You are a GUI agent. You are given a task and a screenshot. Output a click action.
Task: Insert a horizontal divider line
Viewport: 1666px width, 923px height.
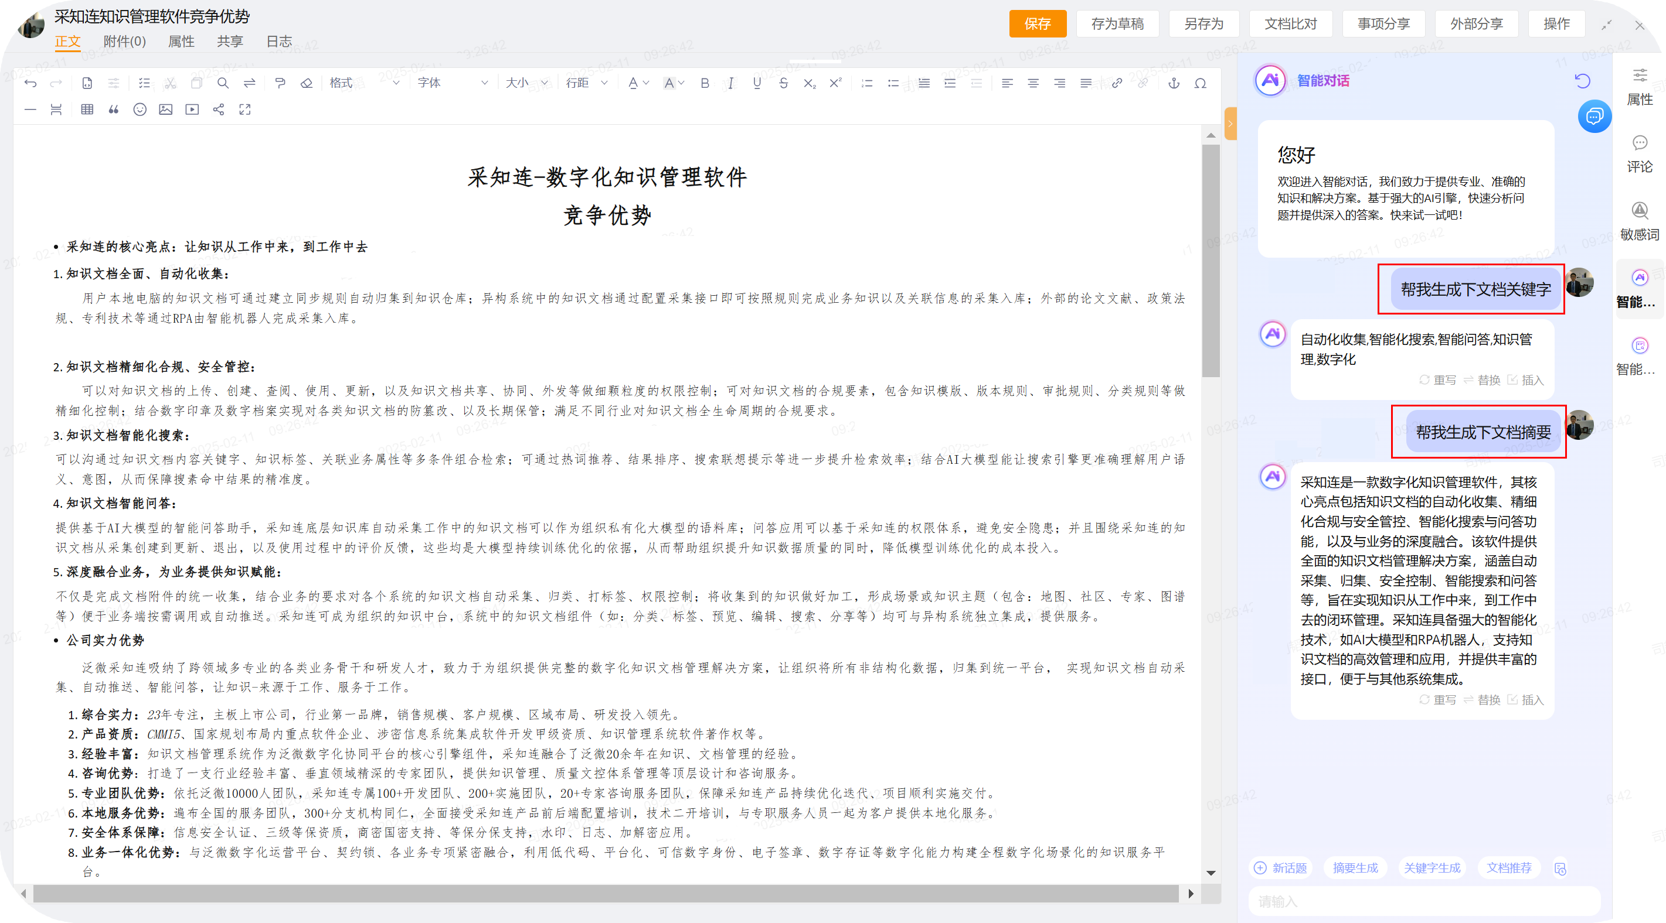click(30, 110)
